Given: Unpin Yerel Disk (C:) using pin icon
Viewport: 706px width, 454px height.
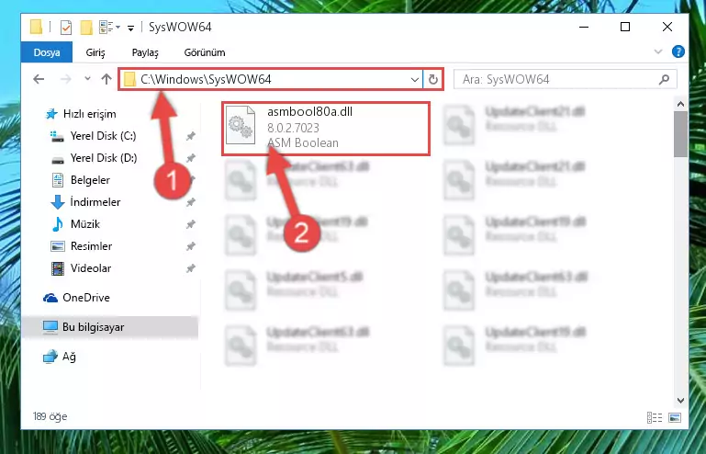Looking at the screenshot, I should click(190, 136).
